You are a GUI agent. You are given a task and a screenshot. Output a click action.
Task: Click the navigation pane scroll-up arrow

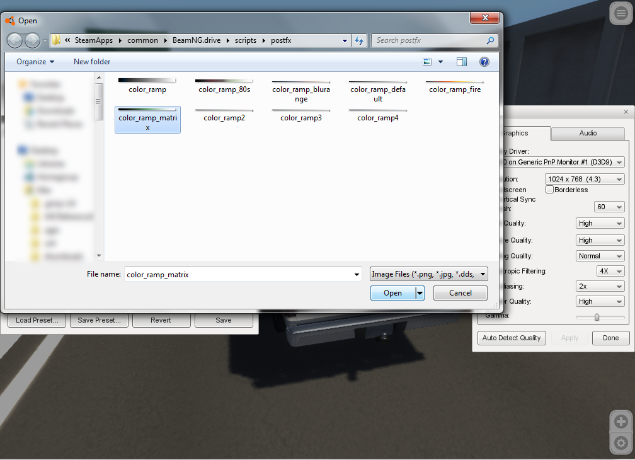tap(100, 78)
